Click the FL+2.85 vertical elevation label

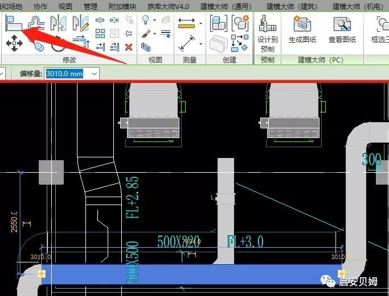[x=132, y=198]
